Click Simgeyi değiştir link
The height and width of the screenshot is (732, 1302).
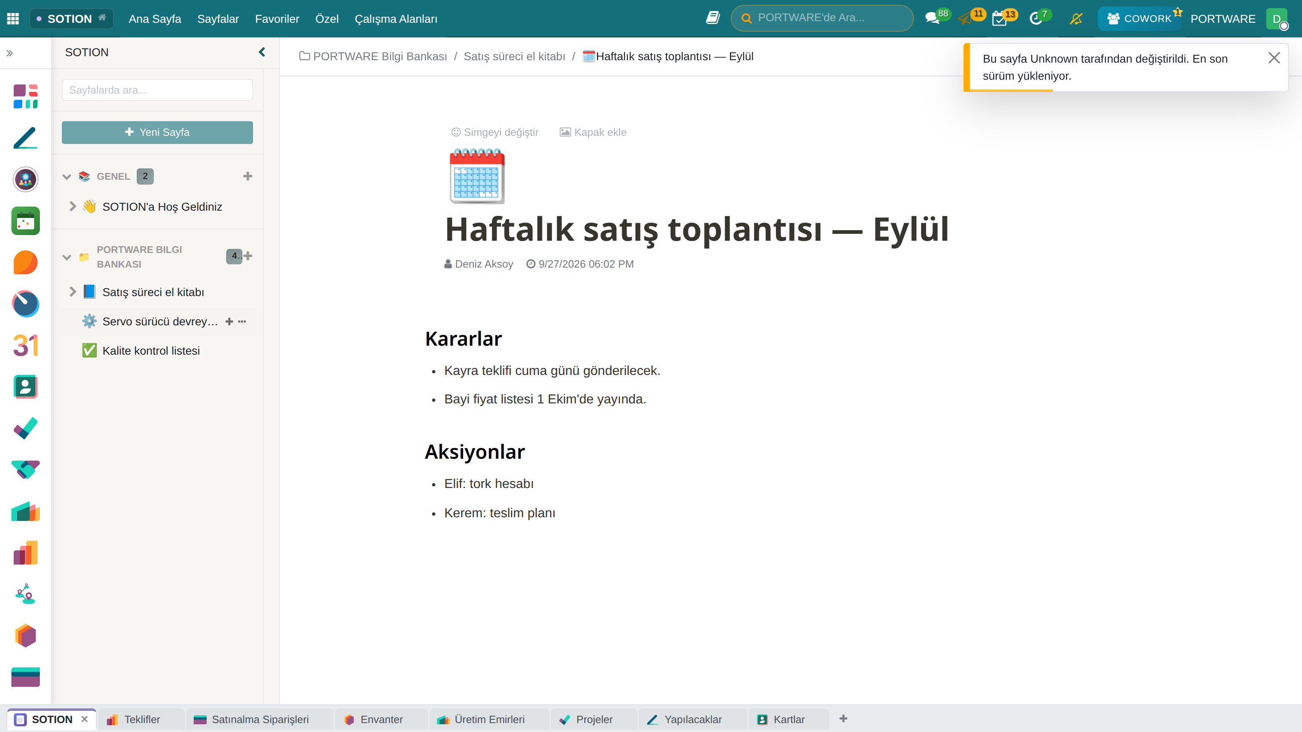point(495,132)
